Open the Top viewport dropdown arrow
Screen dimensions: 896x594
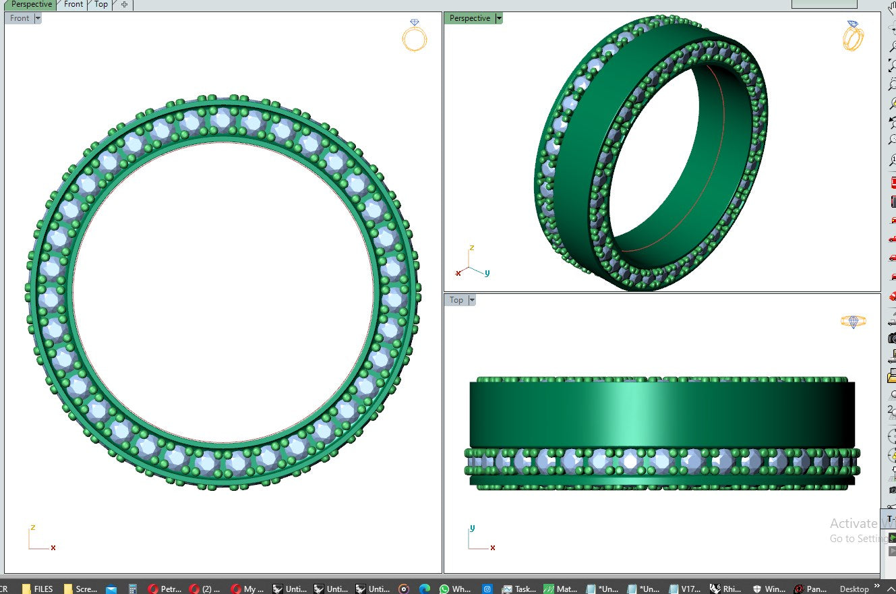(x=472, y=300)
